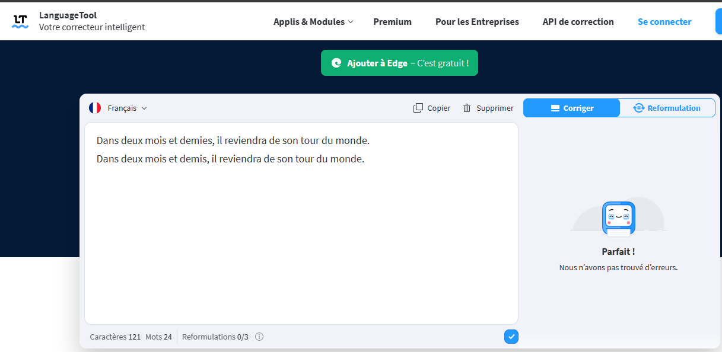Open the info tooltip next to Reformulations
Image resolution: width=722 pixels, height=352 pixels.
[x=259, y=337]
